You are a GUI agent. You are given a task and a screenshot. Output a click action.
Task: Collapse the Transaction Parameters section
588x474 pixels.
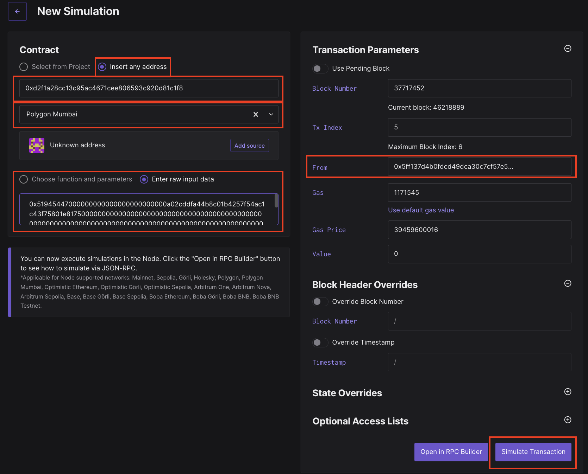(x=567, y=49)
